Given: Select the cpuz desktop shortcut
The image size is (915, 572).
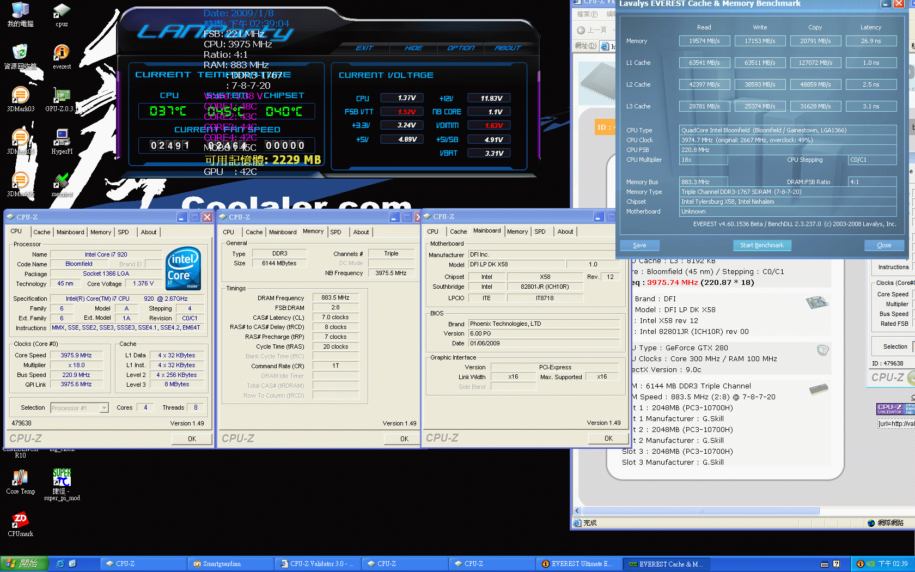Looking at the screenshot, I should click(62, 14).
